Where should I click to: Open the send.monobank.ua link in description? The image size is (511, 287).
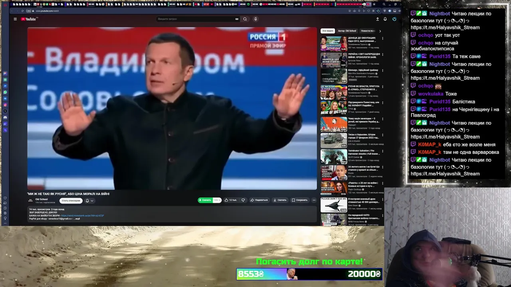pyautogui.click(x=83, y=216)
